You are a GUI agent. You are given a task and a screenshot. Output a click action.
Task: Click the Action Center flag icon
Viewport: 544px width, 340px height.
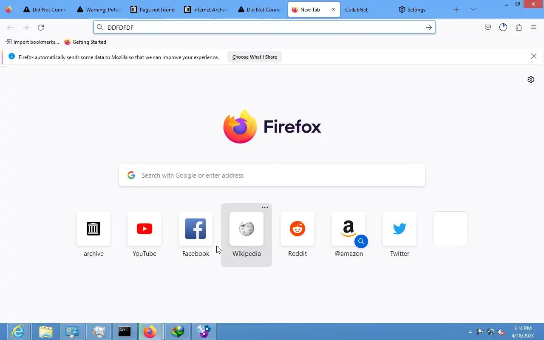pos(480,332)
